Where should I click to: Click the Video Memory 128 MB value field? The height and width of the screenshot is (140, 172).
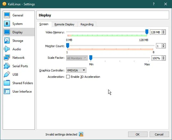156,32
